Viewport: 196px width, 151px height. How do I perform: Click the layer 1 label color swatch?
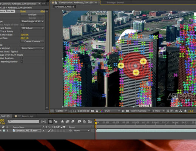[4, 131]
